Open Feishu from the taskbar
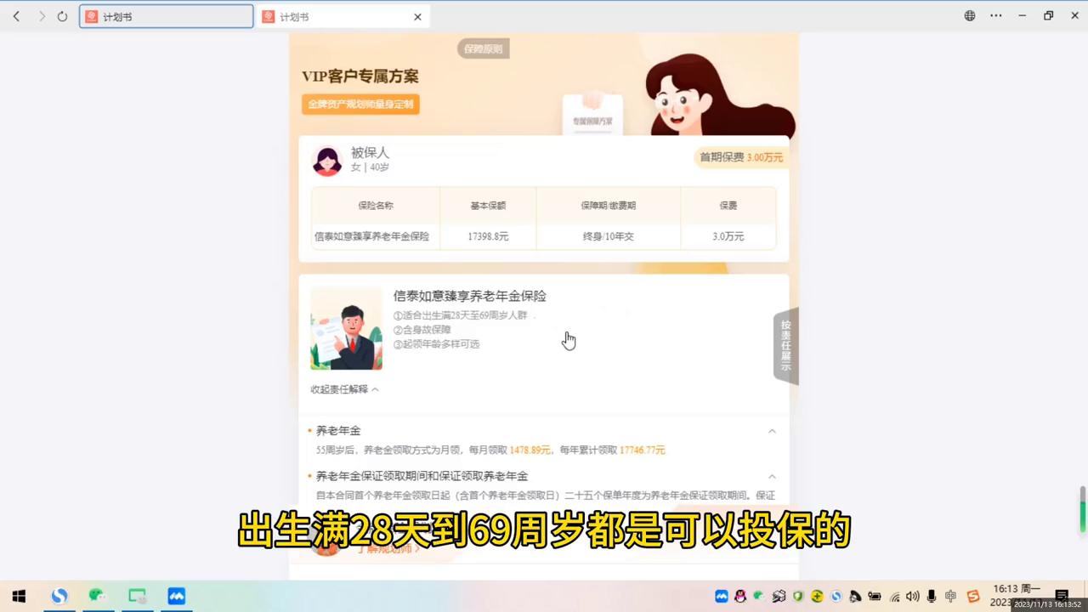Viewport: 1088px width, 612px height. coord(176,595)
